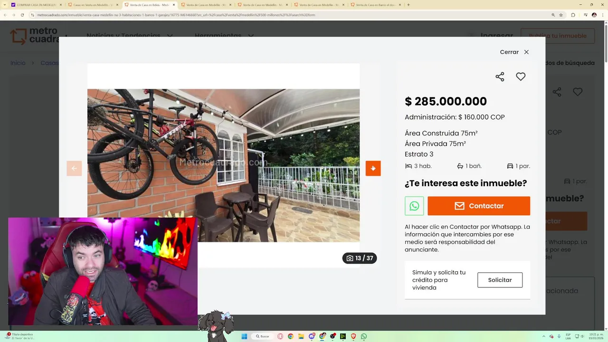Image resolution: width=608 pixels, height=342 pixels.
Task: Click the Inicio breadcrumb link
Action: point(18,63)
